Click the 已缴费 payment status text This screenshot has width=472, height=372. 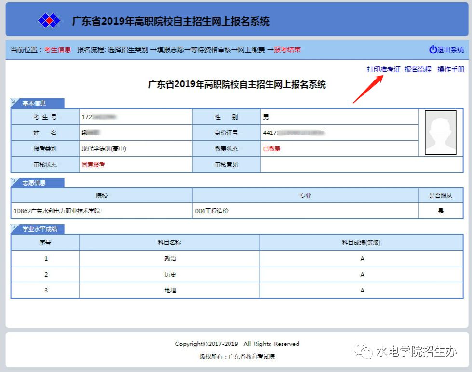[x=271, y=149]
